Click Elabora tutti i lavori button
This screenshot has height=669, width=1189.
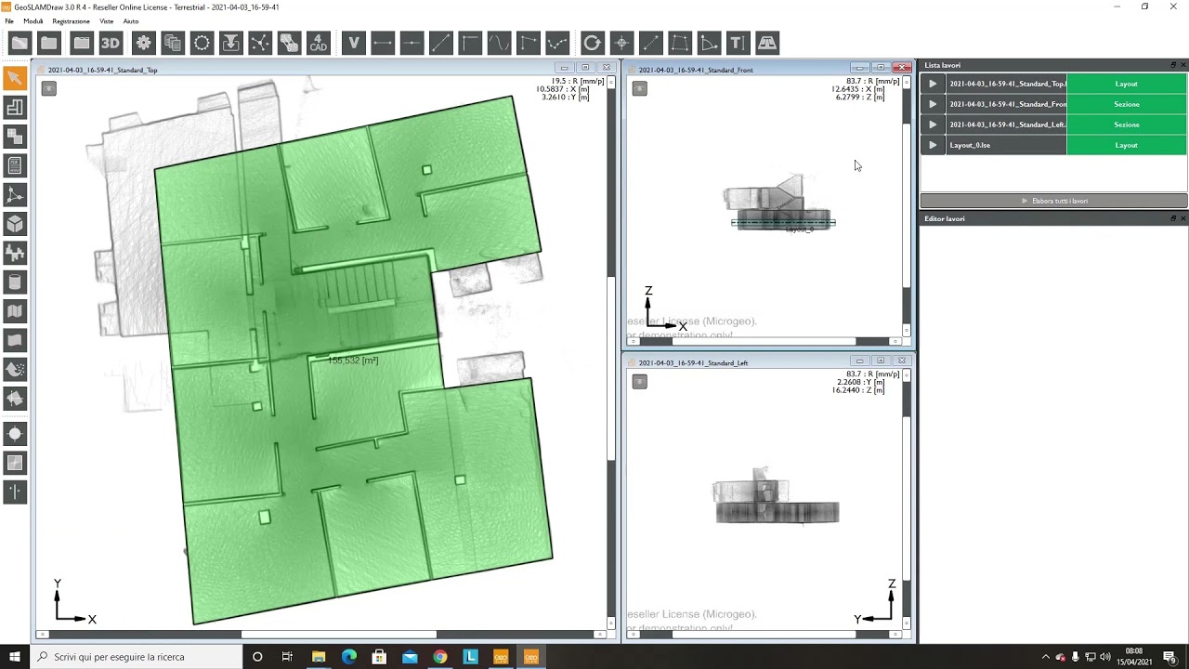pyautogui.click(x=1053, y=201)
